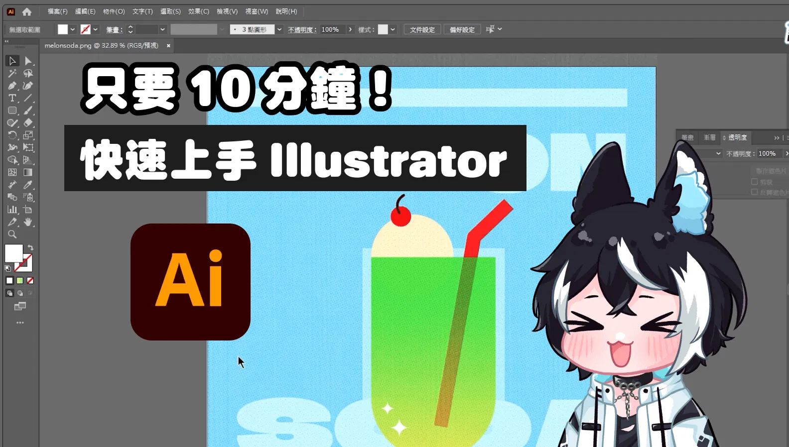Select the Width/Warp tool
The image size is (789, 447).
tap(12, 147)
